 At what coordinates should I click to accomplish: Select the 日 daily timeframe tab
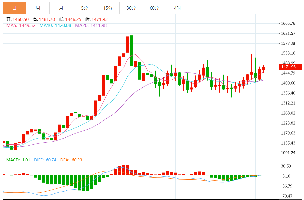point(15,8)
